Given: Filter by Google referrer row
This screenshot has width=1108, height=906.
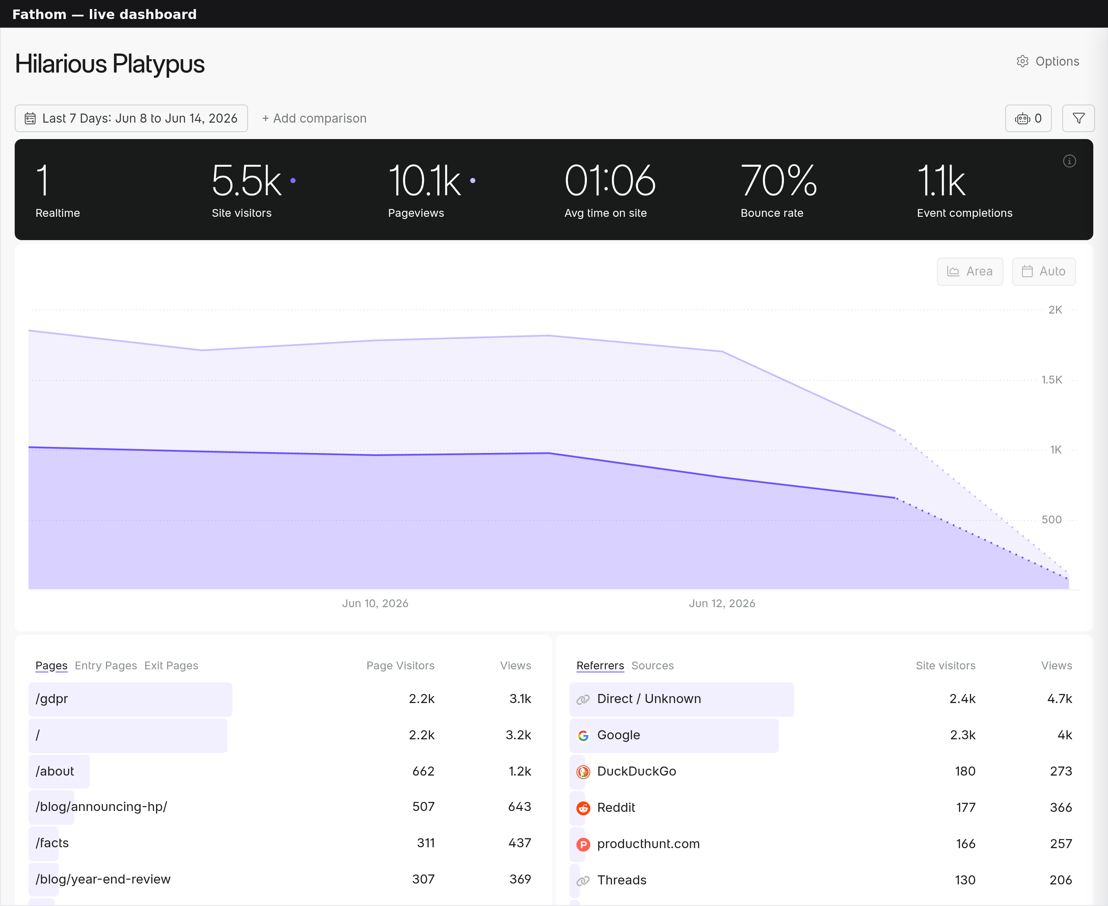Looking at the screenshot, I should click(x=824, y=735).
